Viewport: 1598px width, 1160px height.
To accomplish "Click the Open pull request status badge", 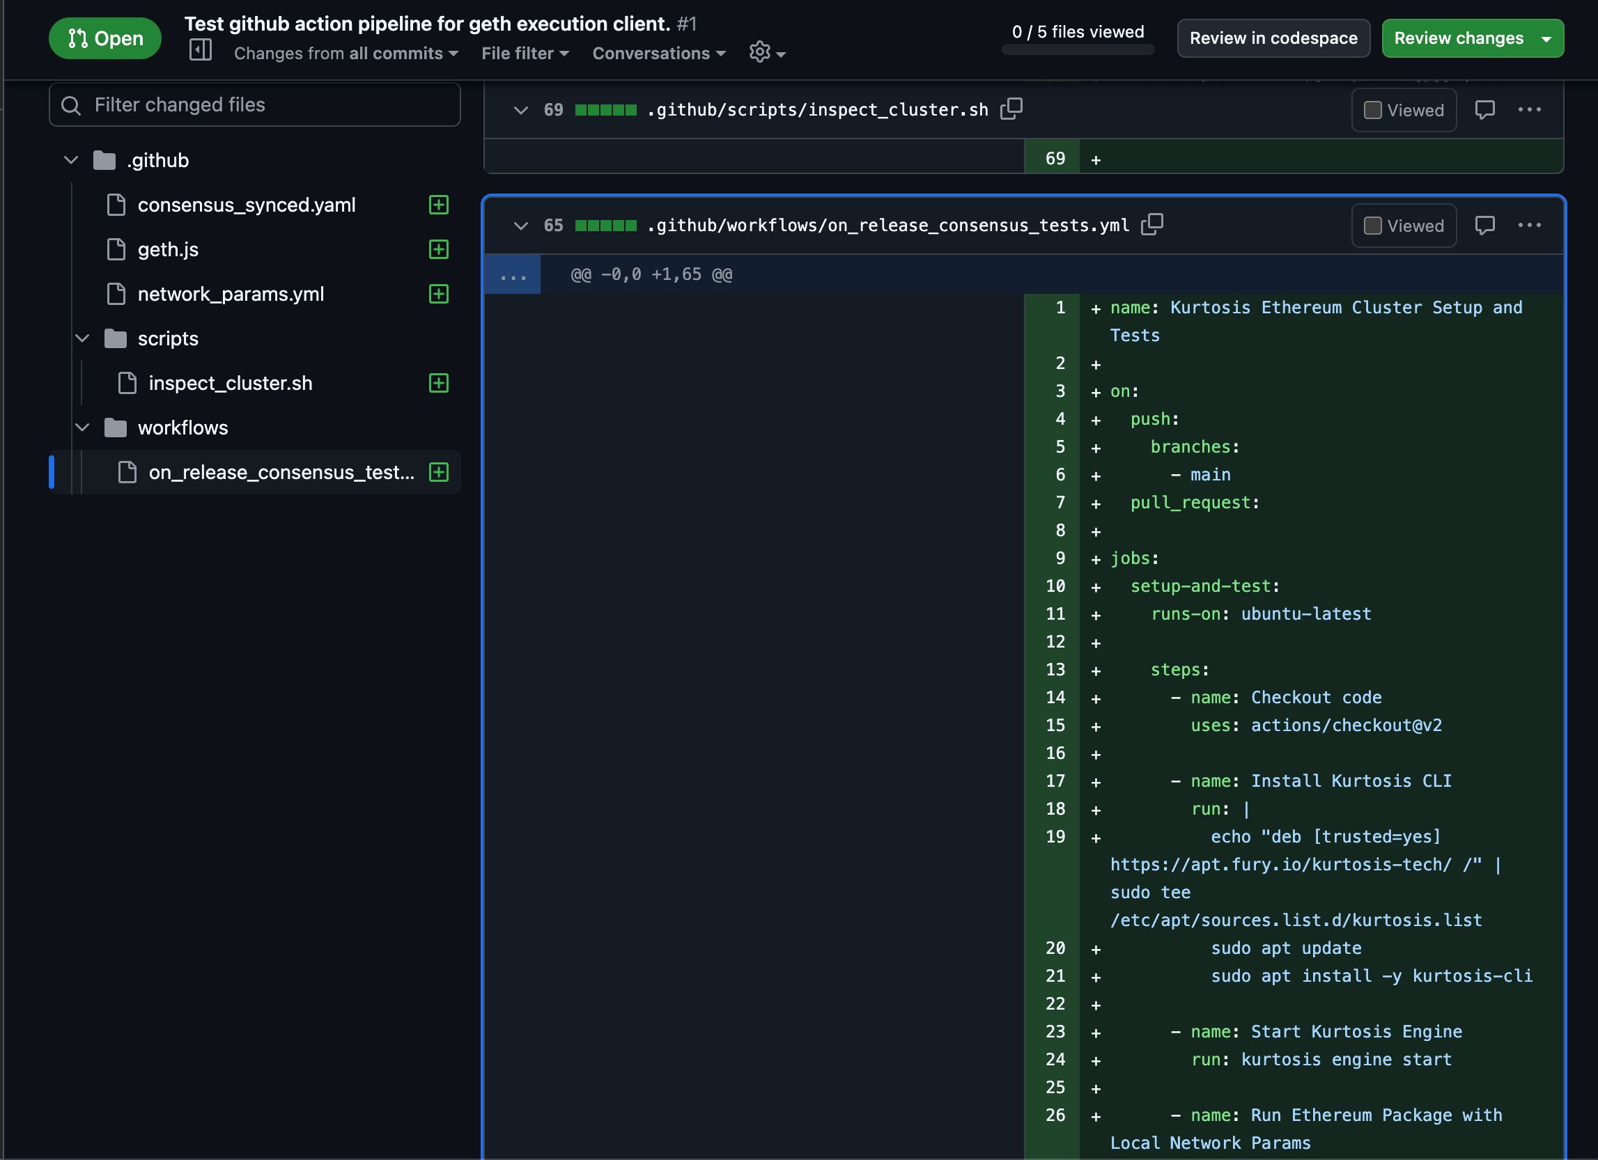I will [105, 38].
